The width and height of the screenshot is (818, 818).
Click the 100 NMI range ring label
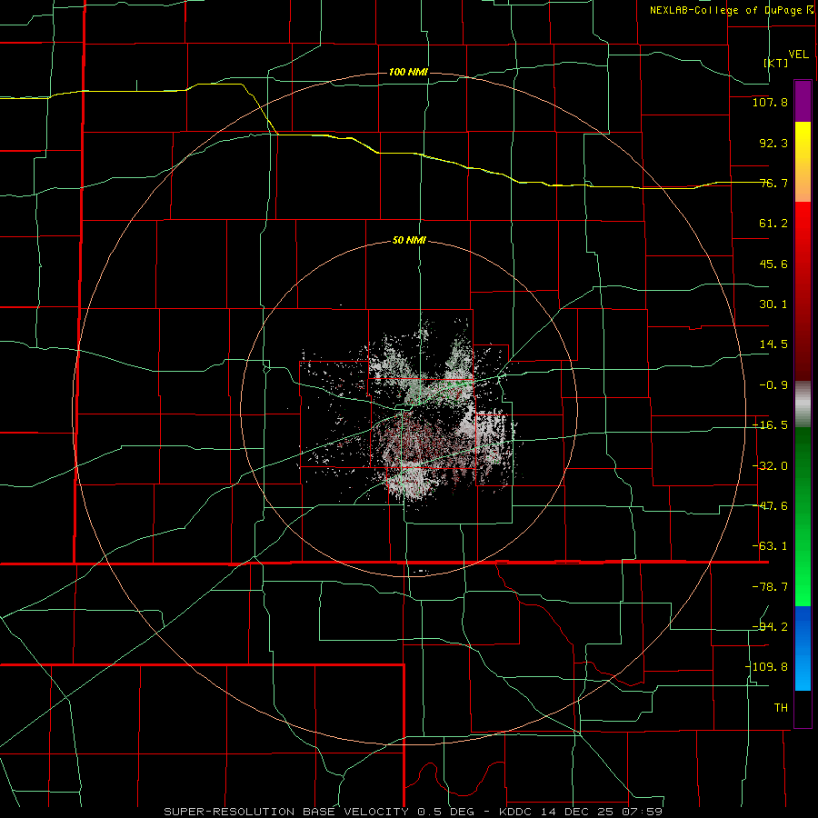pyautogui.click(x=408, y=72)
